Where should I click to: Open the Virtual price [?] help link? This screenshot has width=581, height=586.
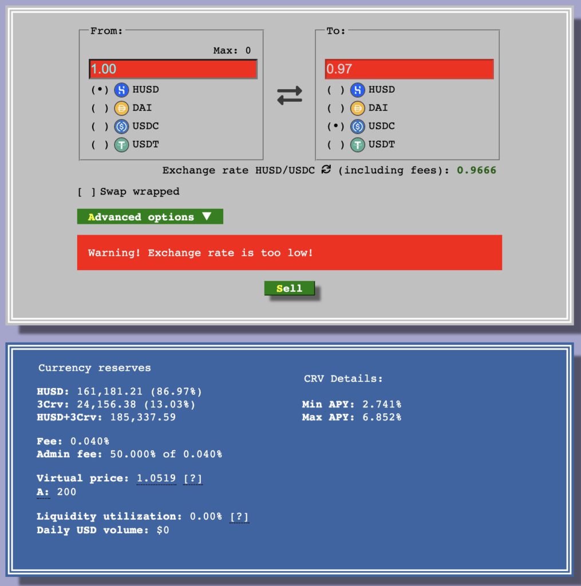(x=193, y=478)
